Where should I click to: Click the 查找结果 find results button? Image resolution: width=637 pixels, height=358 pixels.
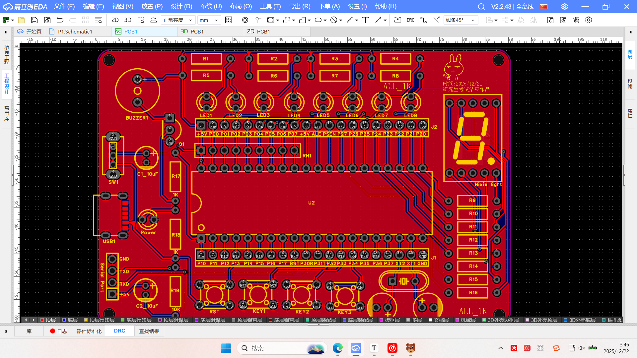149,331
